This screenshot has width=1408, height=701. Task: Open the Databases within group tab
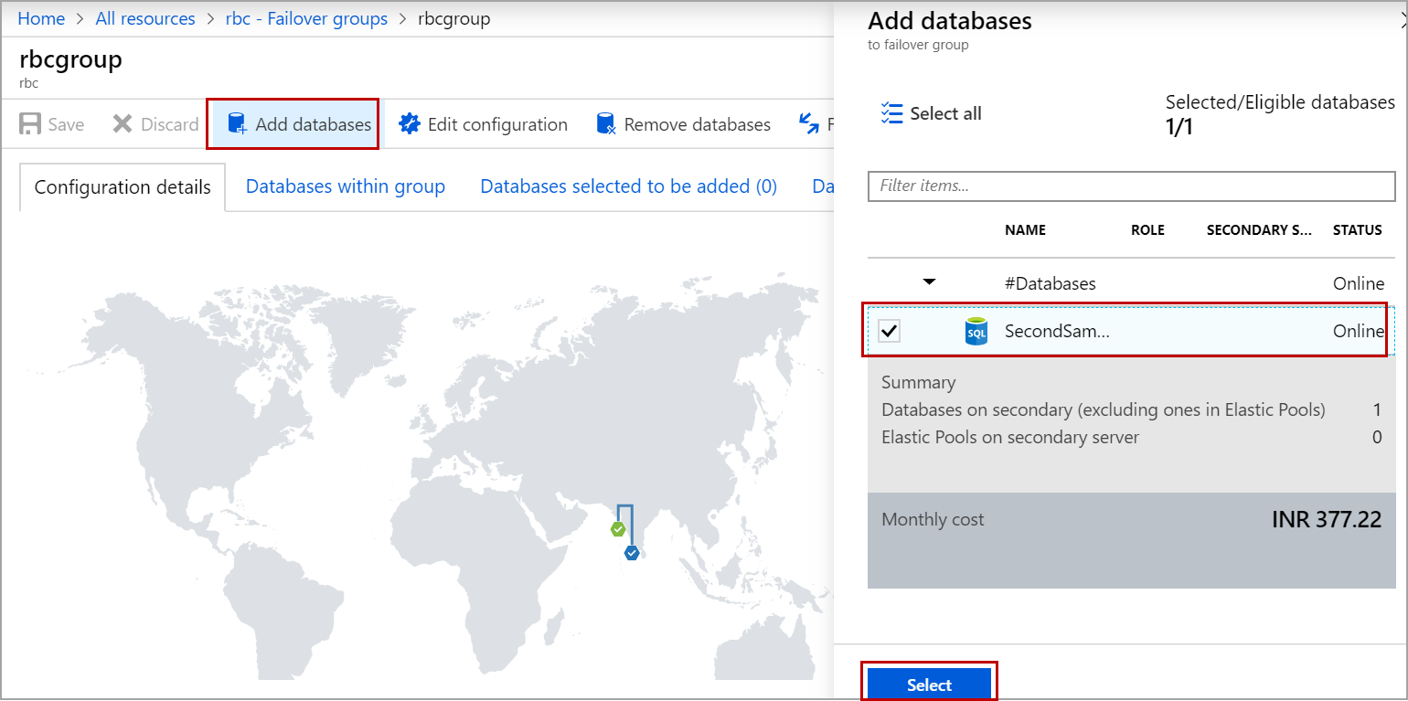[346, 186]
